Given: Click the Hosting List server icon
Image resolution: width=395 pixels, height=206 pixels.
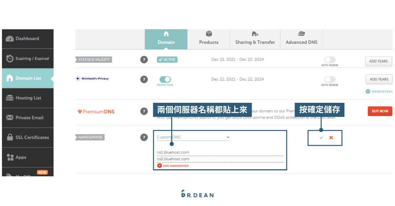Looking at the screenshot, I should pos(9,98).
